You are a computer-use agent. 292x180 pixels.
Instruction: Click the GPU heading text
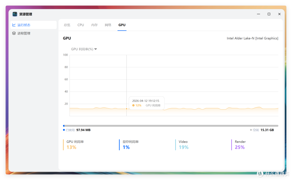(x=67, y=38)
